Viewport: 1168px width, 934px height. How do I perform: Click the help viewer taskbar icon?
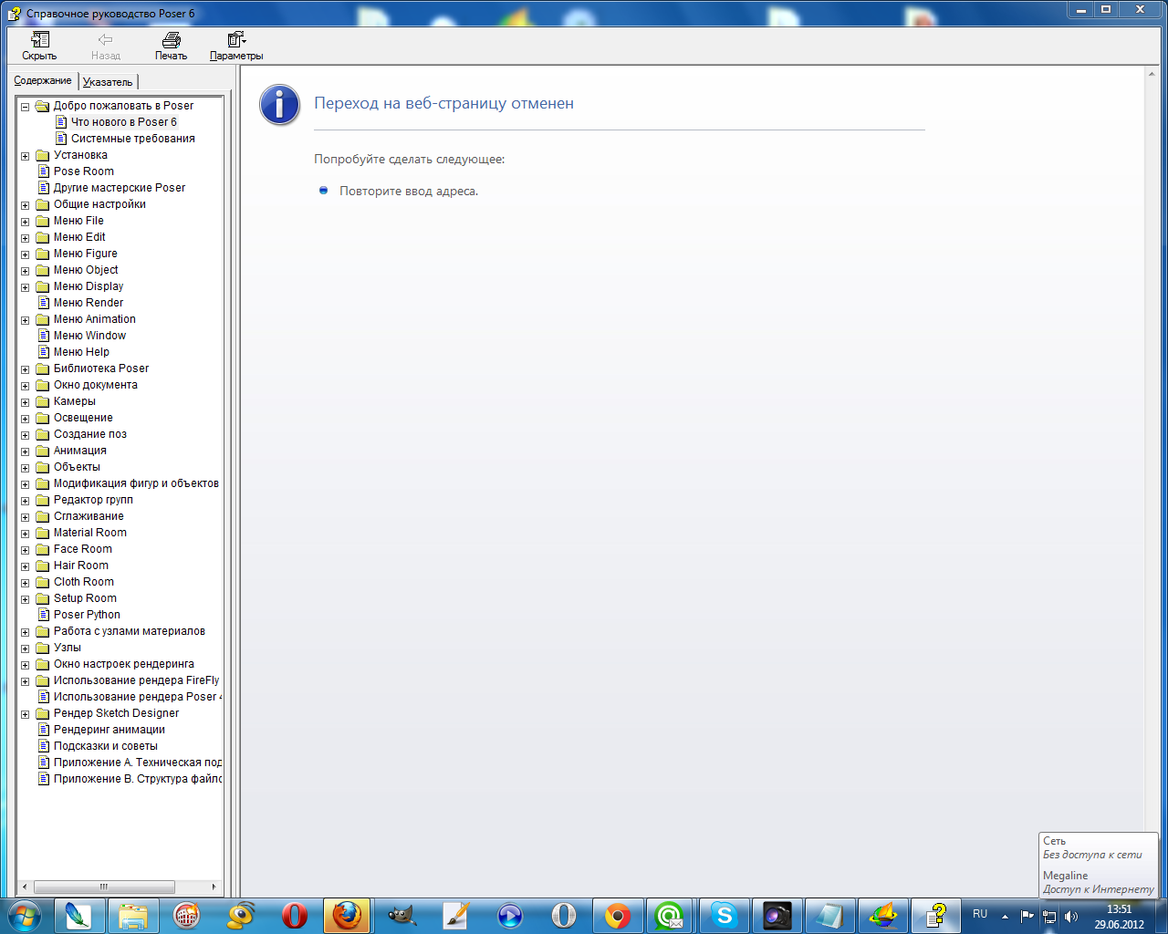936,915
